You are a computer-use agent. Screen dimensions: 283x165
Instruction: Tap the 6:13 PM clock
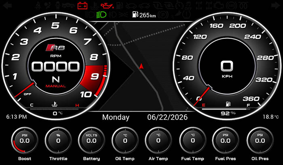pyautogui.click(x=17, y=117)
